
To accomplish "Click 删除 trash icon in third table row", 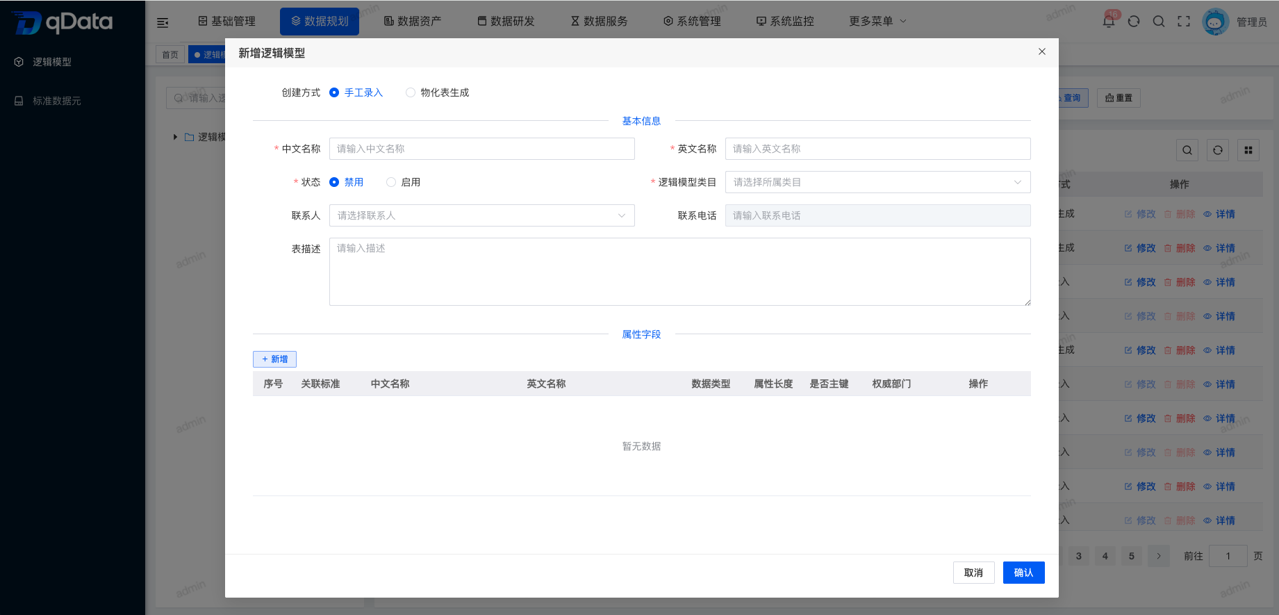I will pos(1168,282).
